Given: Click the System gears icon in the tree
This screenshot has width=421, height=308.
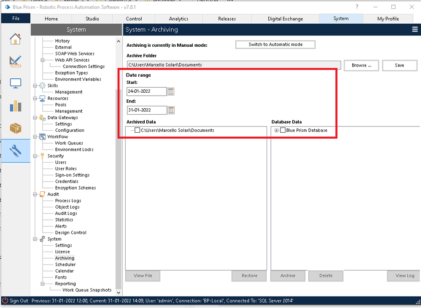Looking at the screenshot, I should click(43, 239).
